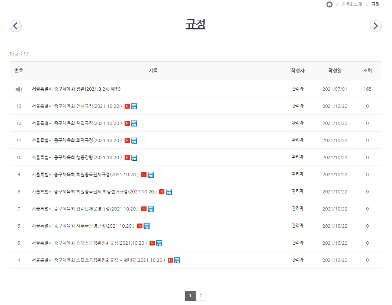The height and width of the screenshot is (305, 392).
Task: Open the 스포츠공정위원회규정 시행내규 post
Action: click(x=98, y=260)
